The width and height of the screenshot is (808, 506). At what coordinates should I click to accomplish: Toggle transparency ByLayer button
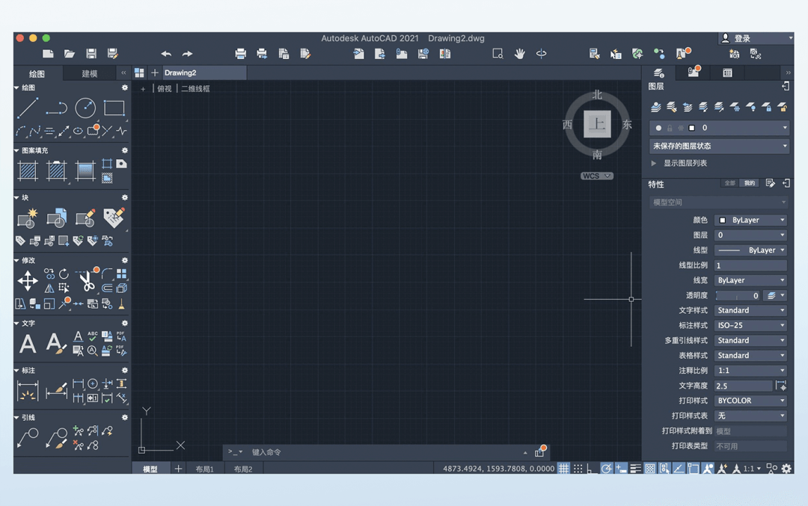pos(776,295)
